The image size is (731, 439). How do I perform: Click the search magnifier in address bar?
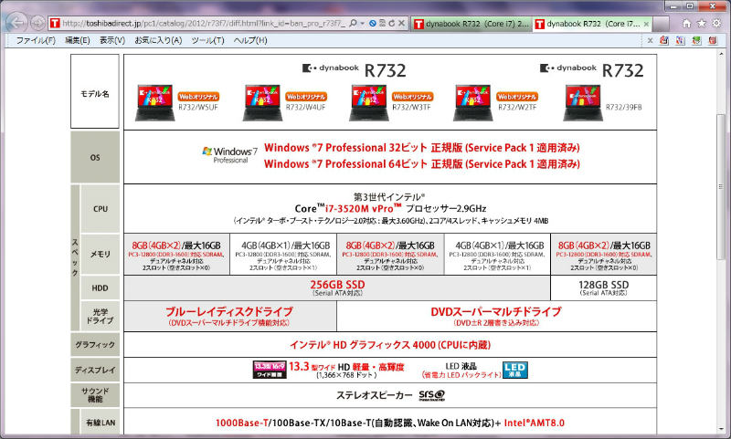[353, 23]
